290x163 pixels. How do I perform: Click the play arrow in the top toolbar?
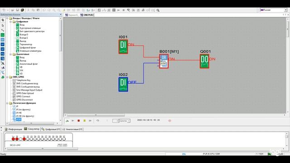click(x=119, y=10)
